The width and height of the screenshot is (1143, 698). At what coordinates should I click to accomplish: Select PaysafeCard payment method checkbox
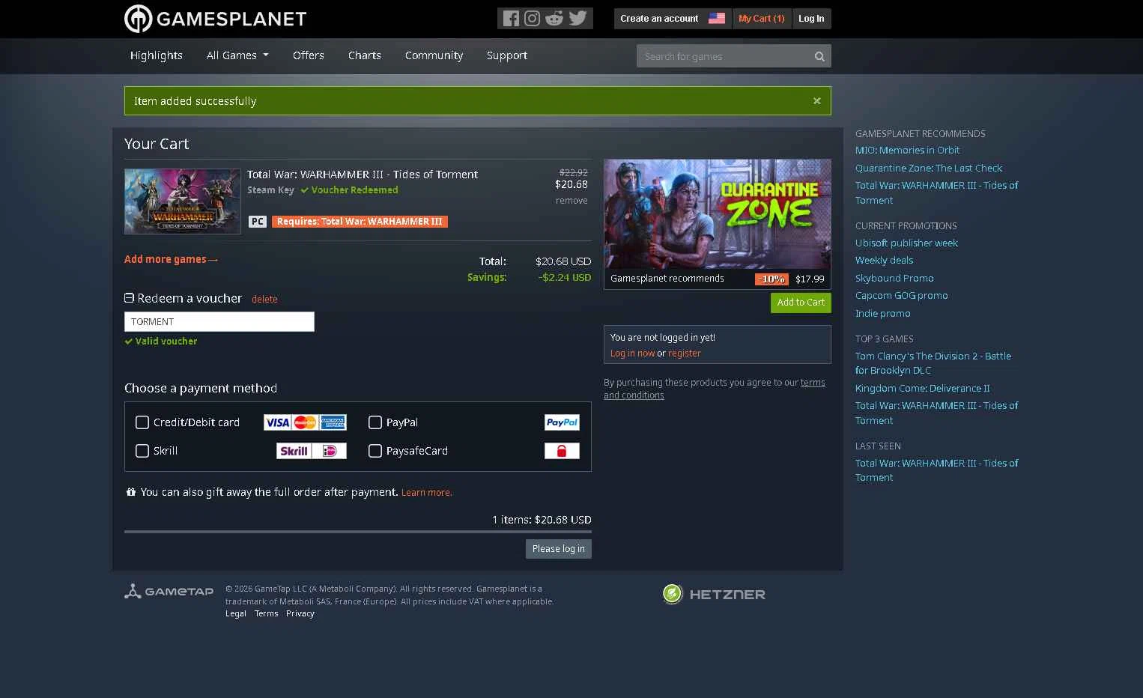click(375, 451)
